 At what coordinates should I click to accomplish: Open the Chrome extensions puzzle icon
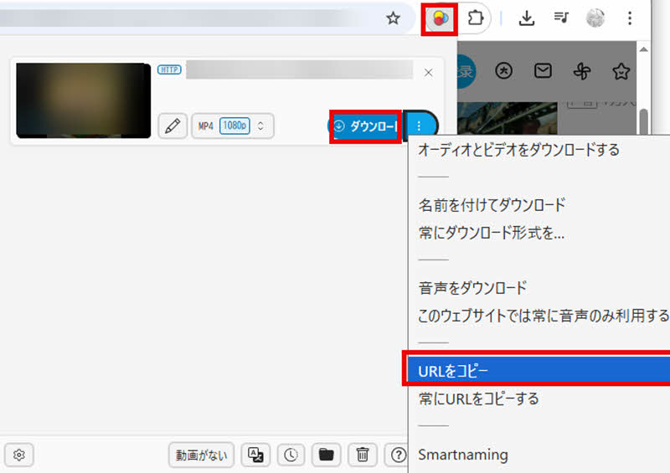(x=475, y=18)
